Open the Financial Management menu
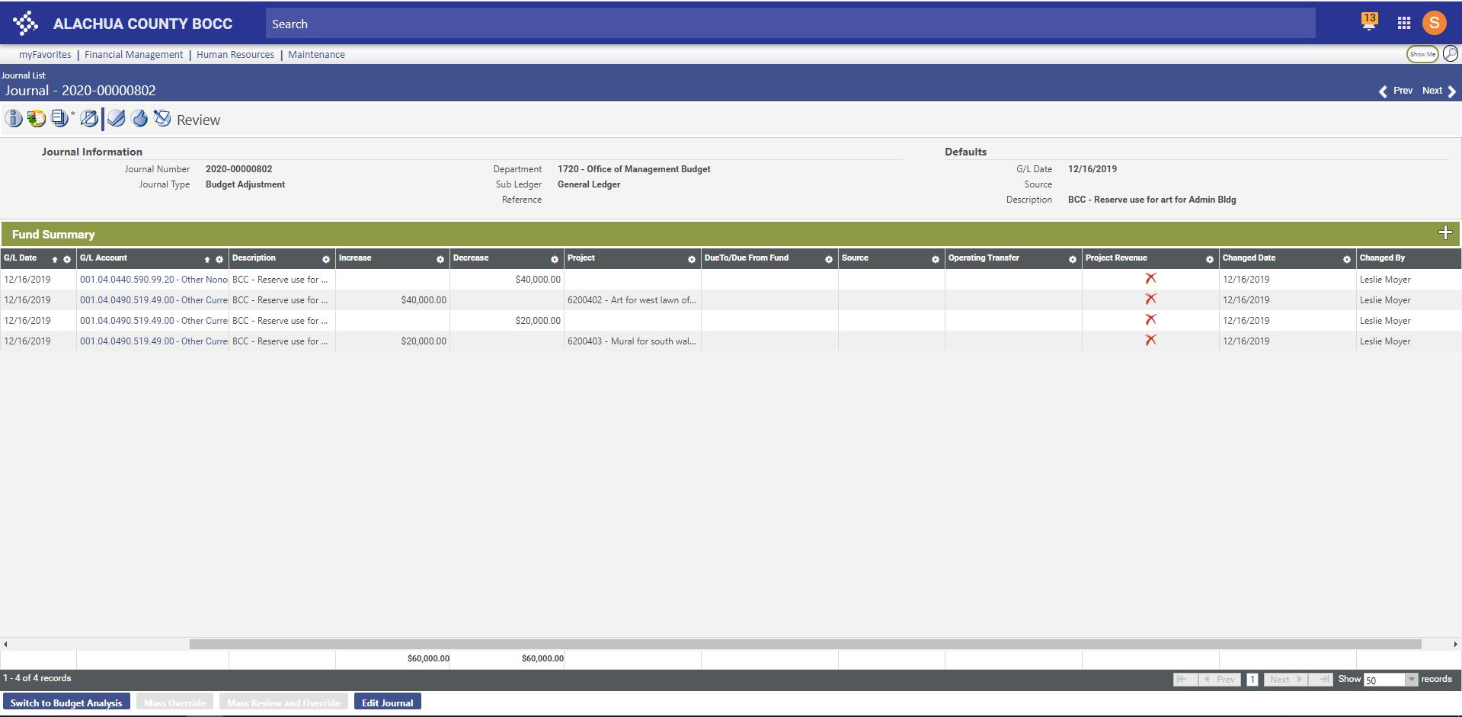The height and width of the screenshot is (717, 1462). 133,55
